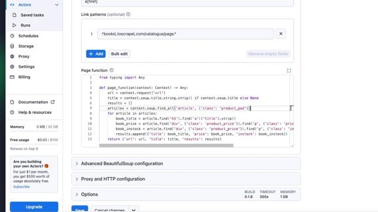The width and height of the screenshot is (378, 212).
Task: Collapse the Actors chevron
Action: coord(57,5)
